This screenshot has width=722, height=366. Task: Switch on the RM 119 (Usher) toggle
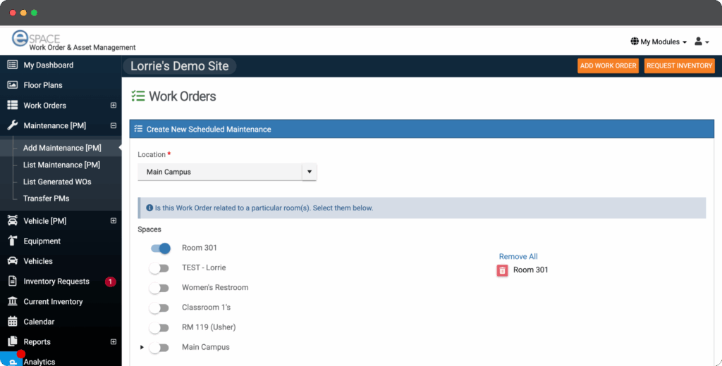159,328
